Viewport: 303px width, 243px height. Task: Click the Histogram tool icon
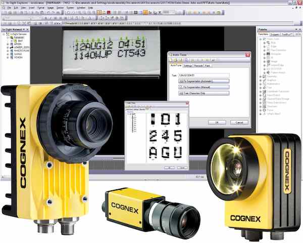pyautogui.click(x=268, y=54)
